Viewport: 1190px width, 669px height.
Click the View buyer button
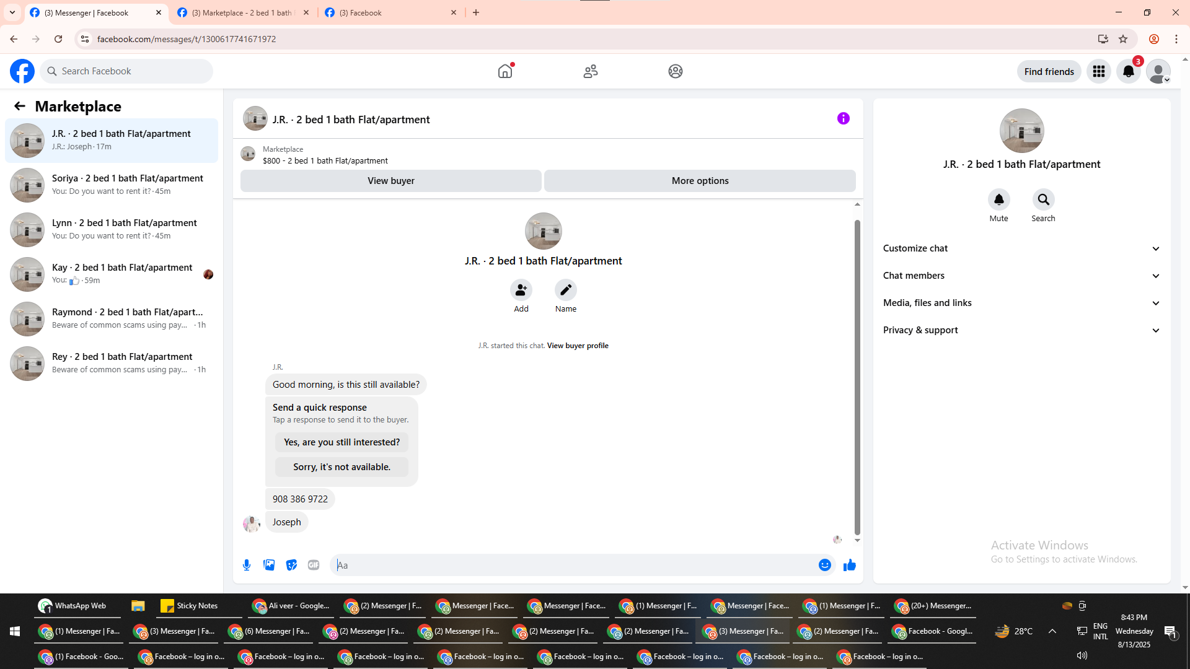pos(390,181)
